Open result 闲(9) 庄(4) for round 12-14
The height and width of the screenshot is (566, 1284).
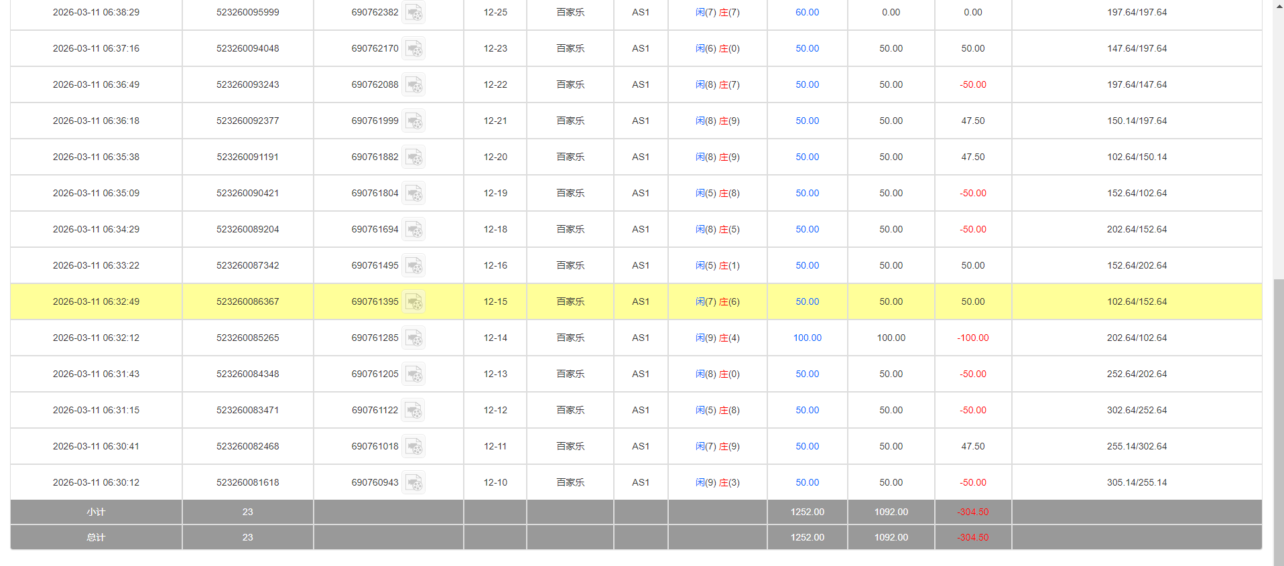pyautogui.click(x=717, y=338)
